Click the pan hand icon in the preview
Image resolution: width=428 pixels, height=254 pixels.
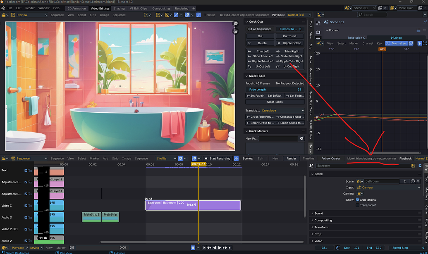click(235, 31)
